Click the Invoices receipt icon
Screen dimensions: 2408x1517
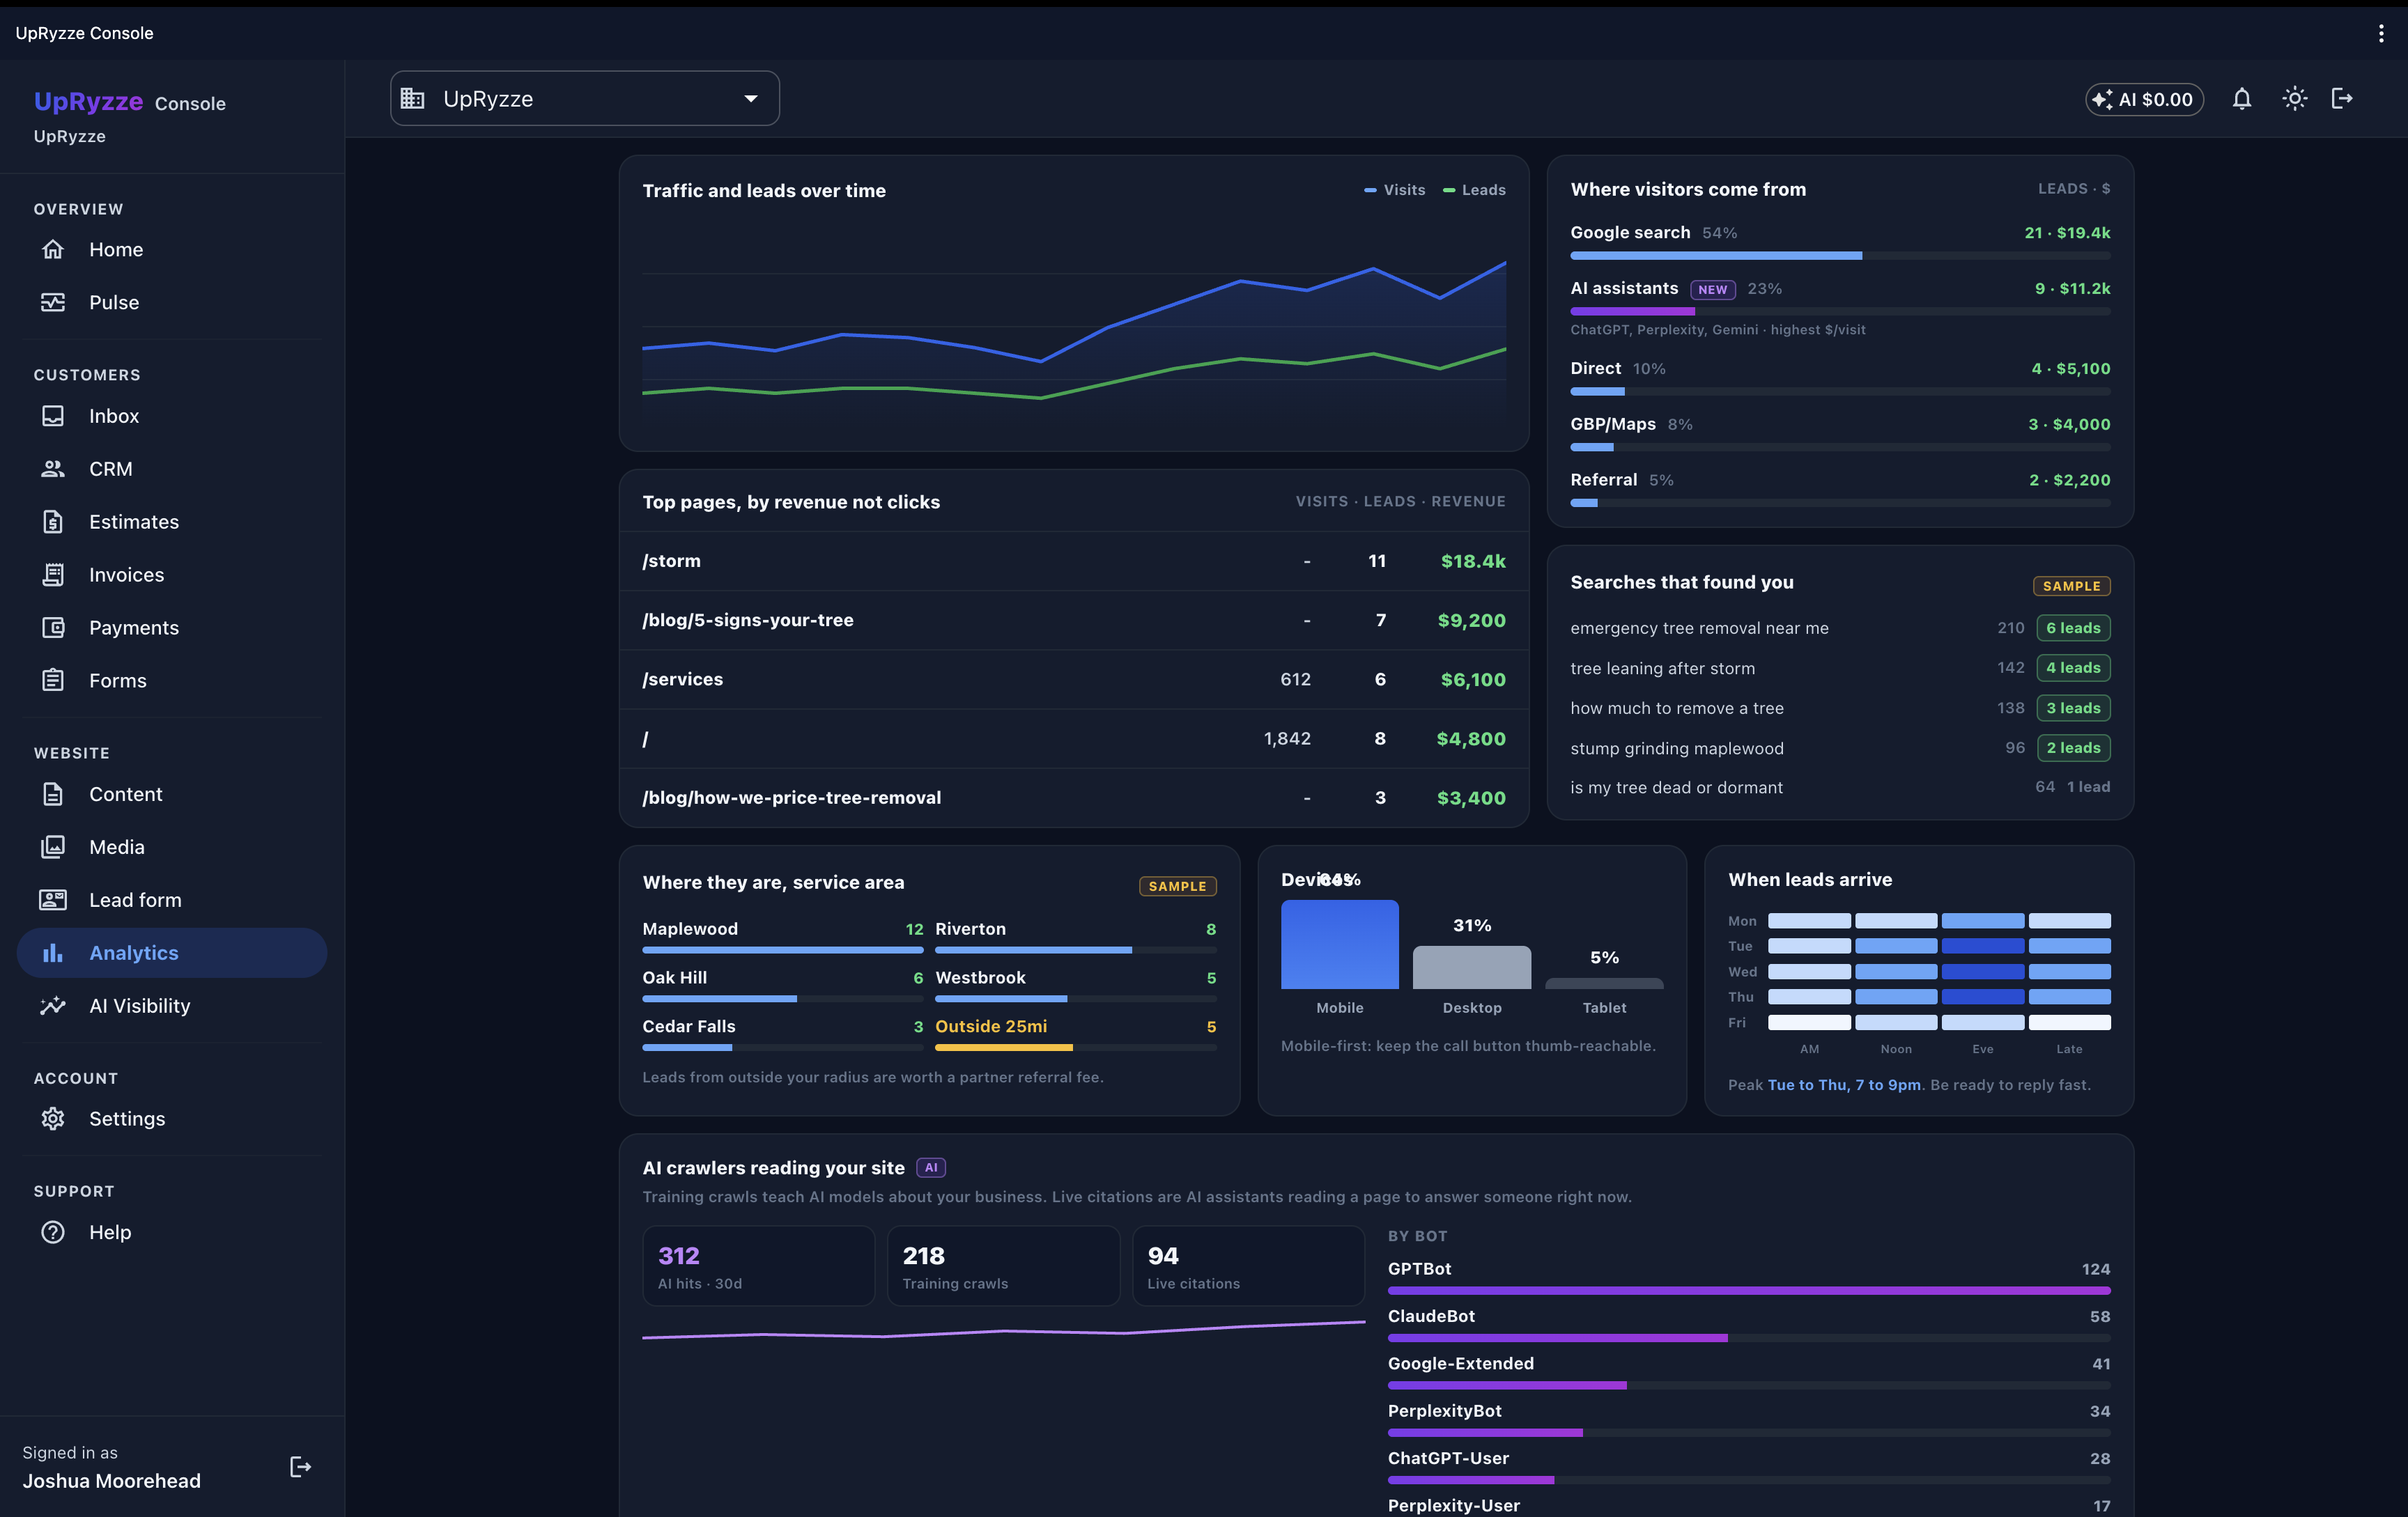click(53, 575)
